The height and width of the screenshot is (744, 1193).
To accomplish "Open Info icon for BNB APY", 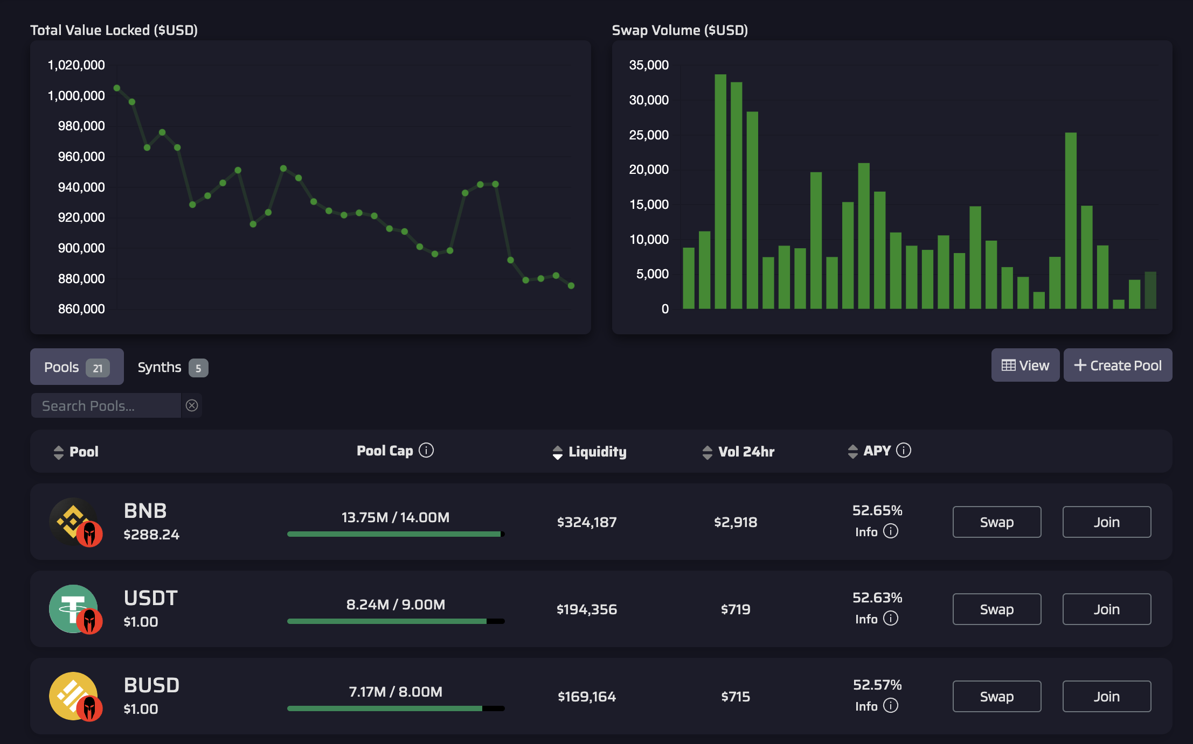I will (x=891, y=531).
